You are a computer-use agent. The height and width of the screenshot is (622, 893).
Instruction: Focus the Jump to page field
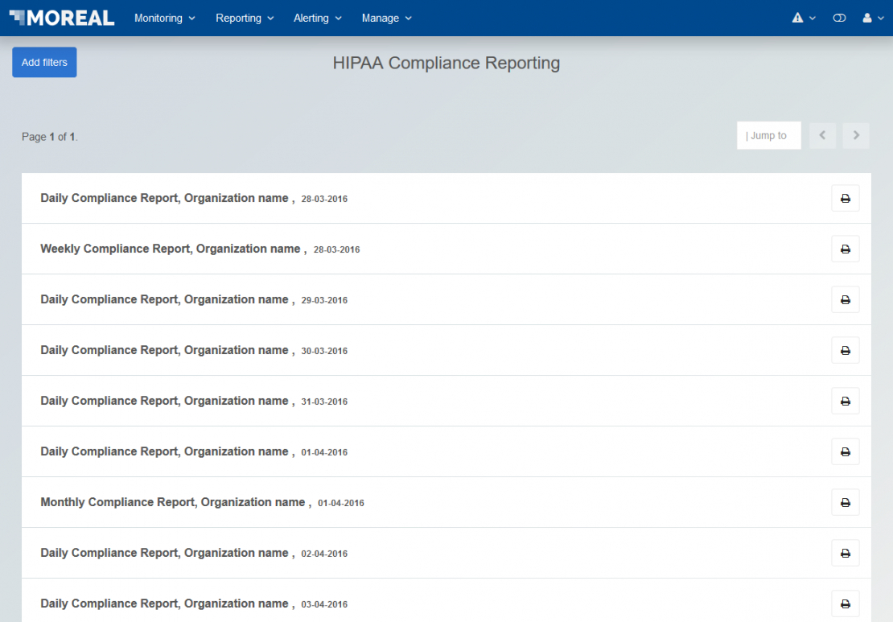(769, 135)
